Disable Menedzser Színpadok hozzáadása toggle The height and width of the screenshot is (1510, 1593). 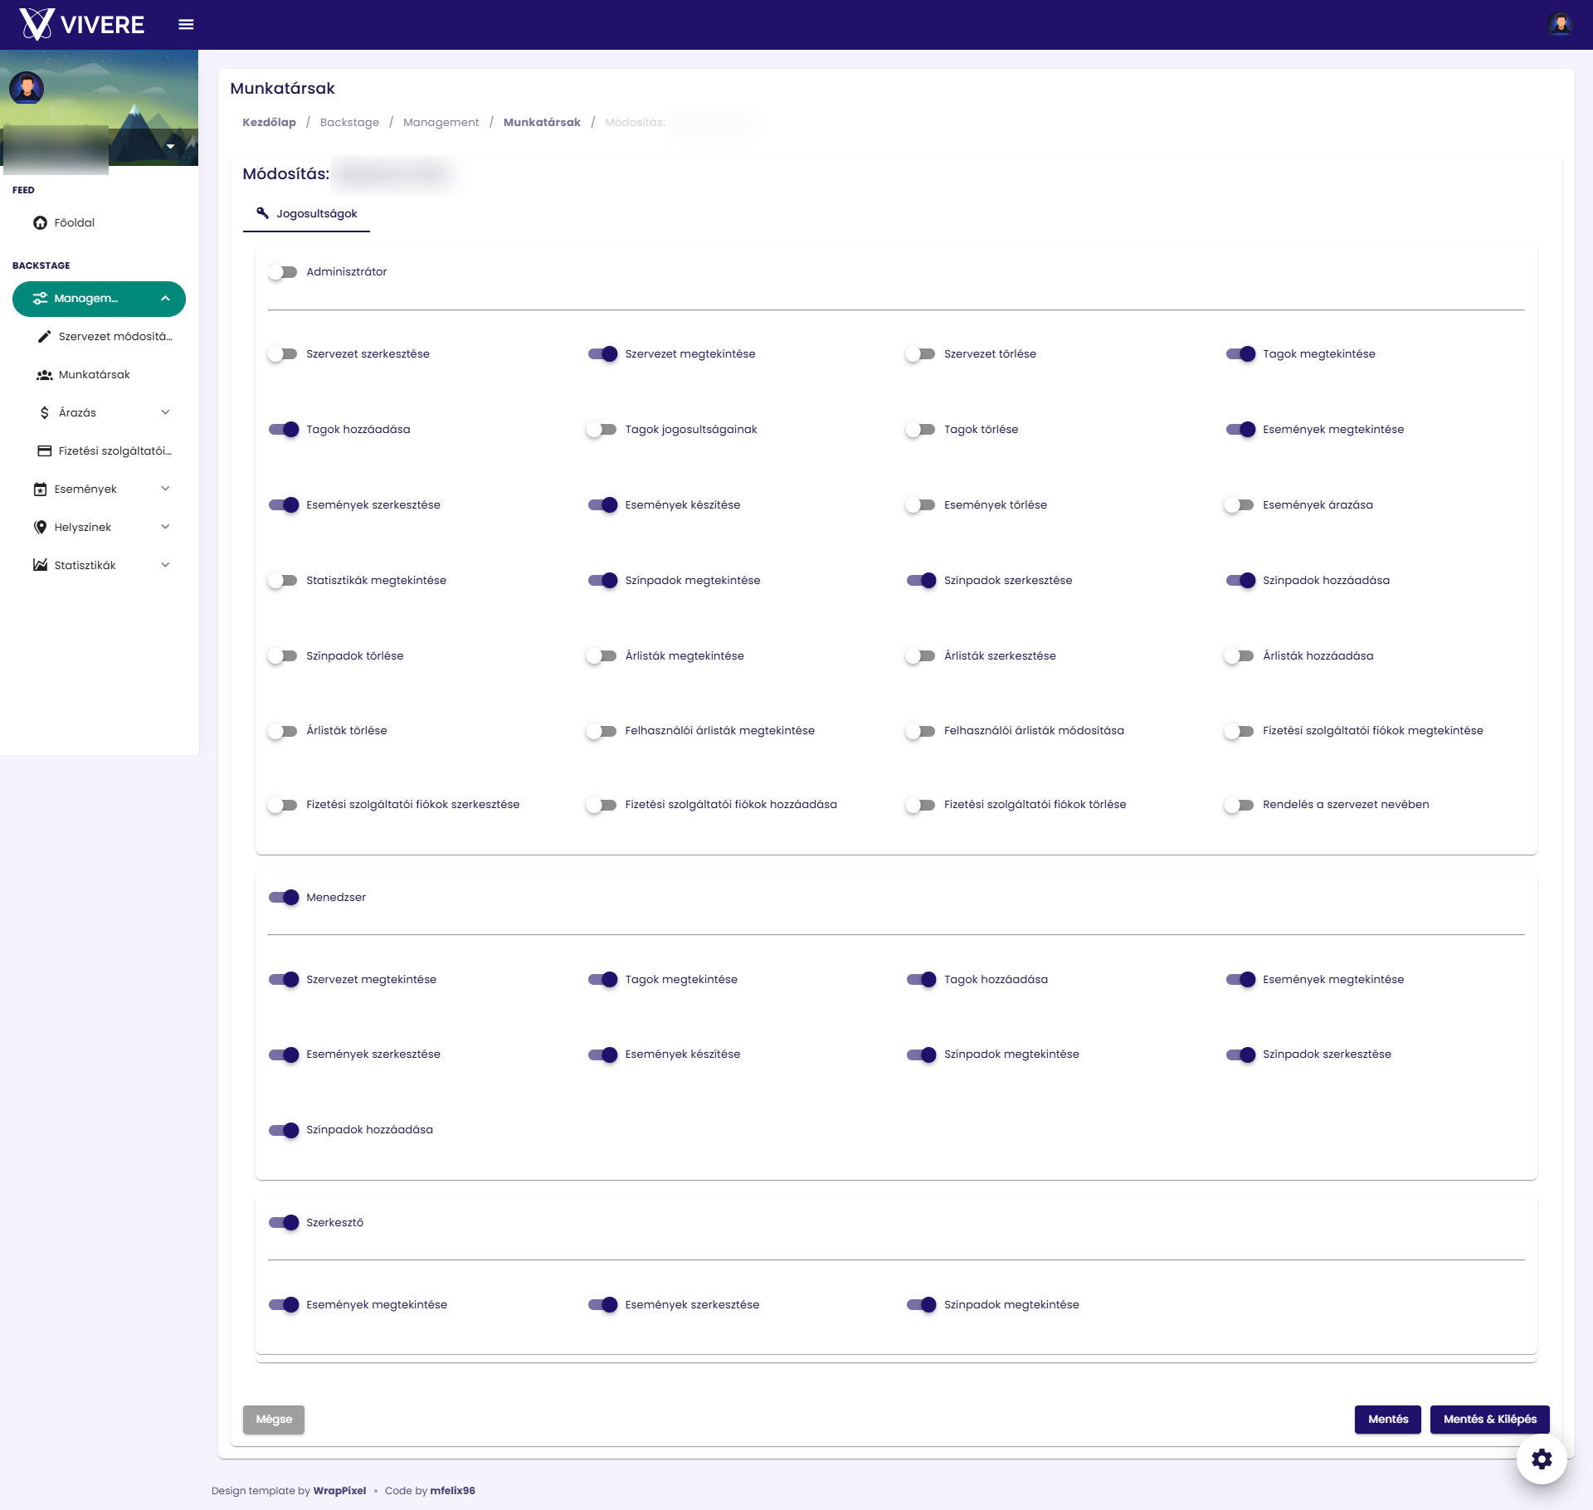click(x=284, y=1131)
